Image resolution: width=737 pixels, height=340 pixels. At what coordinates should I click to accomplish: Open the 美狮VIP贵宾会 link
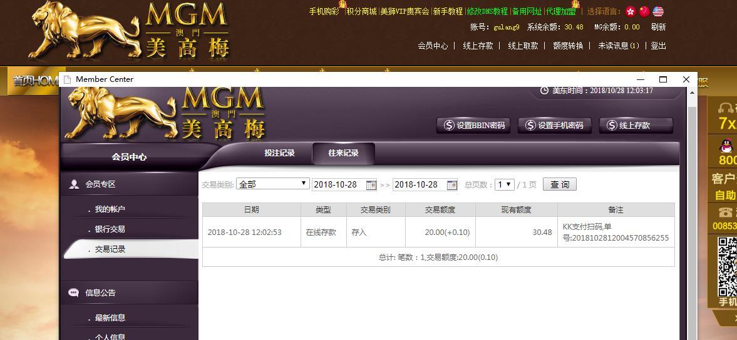tap(405, 11)
